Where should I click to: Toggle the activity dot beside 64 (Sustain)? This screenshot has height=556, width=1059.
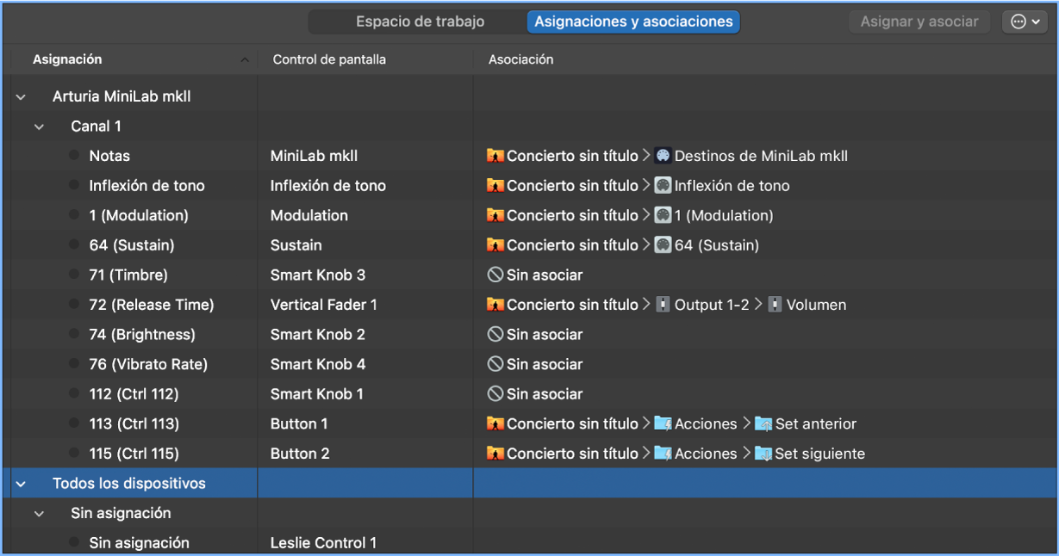point(75,245)
